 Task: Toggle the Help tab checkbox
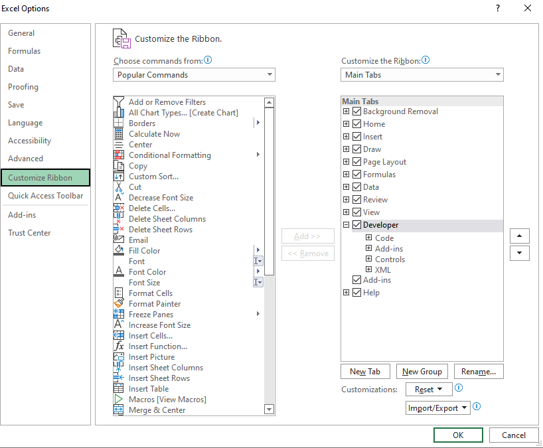click(x=356, y=293)
